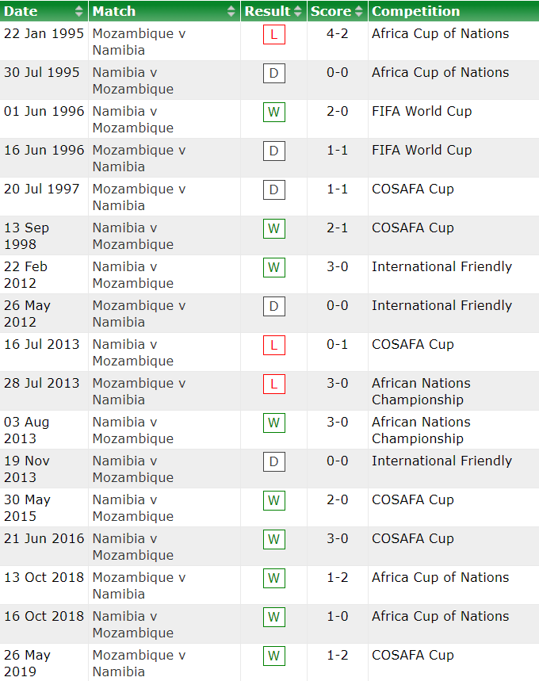
Task: Click the 21 Jun 2016 date cell
Action: pos(44,538)
